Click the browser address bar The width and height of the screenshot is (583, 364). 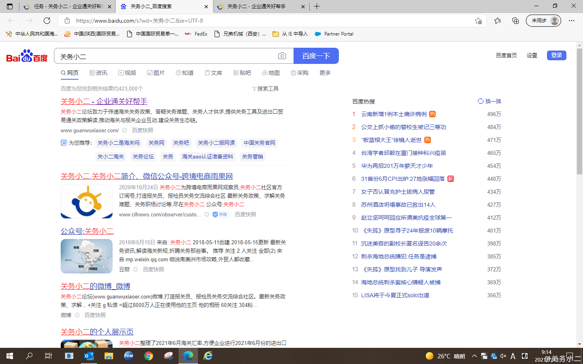[x=271, y=21]
